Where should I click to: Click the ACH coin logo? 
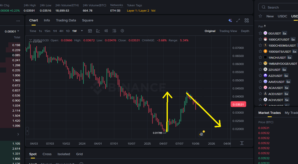(x=265, y=100)
